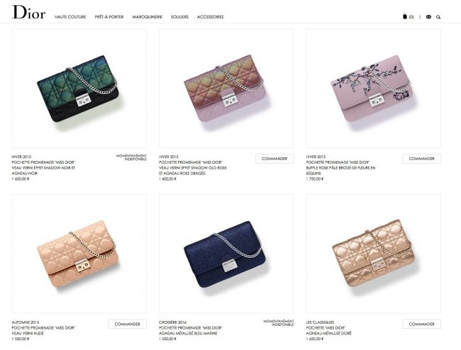461x350 pixels.
Task: Click Commander for the Veau Verni Nude pochette
Action: [x=127, y=324]
